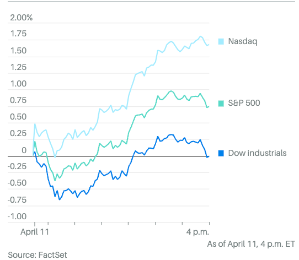Click the Dow line endpoint at close
The height and width of the screenshot is (260, 299).
209,156
